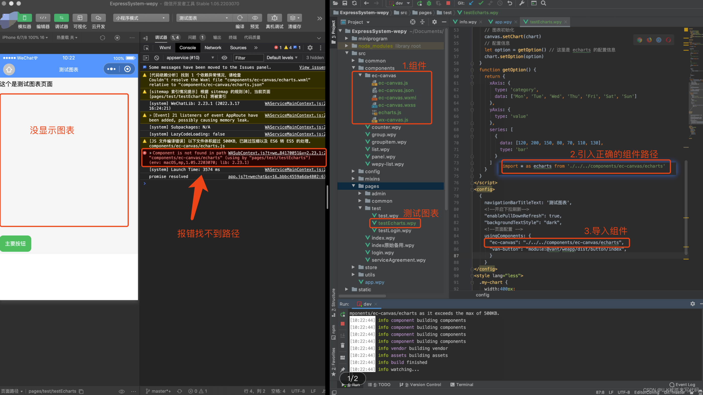
Task: Open the hot reload (热重载 关) dropdown
Action: (67, 38)
